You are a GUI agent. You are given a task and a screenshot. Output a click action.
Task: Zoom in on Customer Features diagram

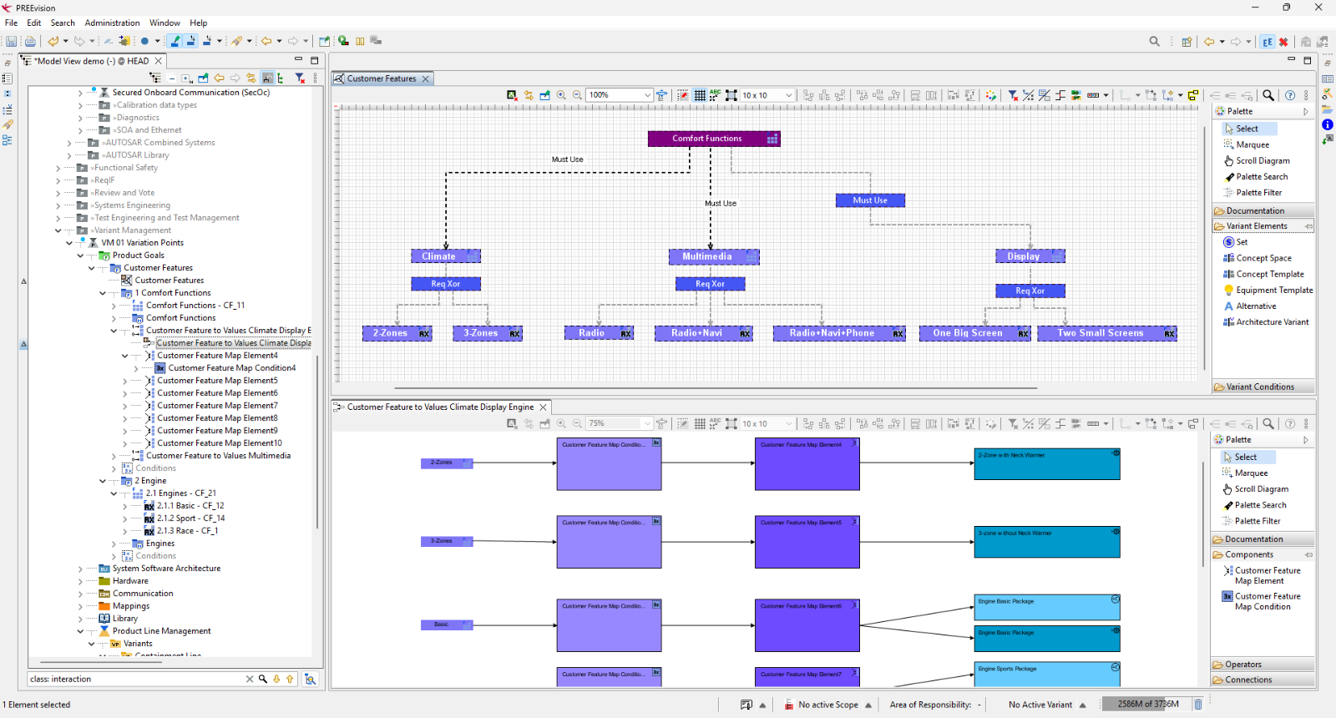[x=561, y=95]
